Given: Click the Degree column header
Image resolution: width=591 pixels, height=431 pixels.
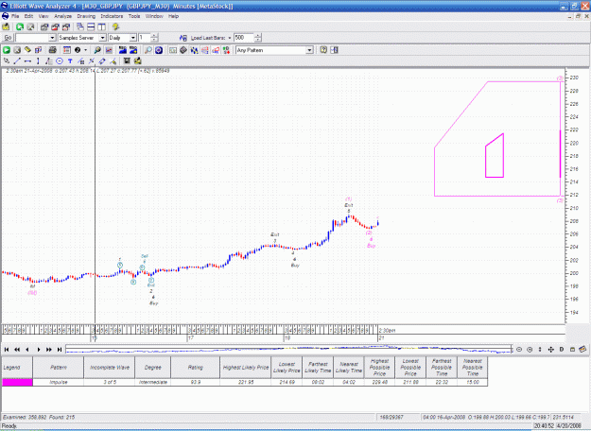Looking at the screenshot, I should pyautogui.click(x=152, y=368).
